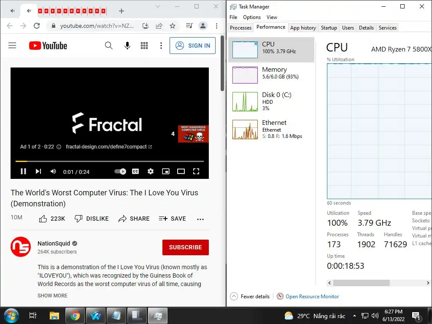432x324 pixels.
Task: Mute the video player volume icon
Action: coord(53,171)
